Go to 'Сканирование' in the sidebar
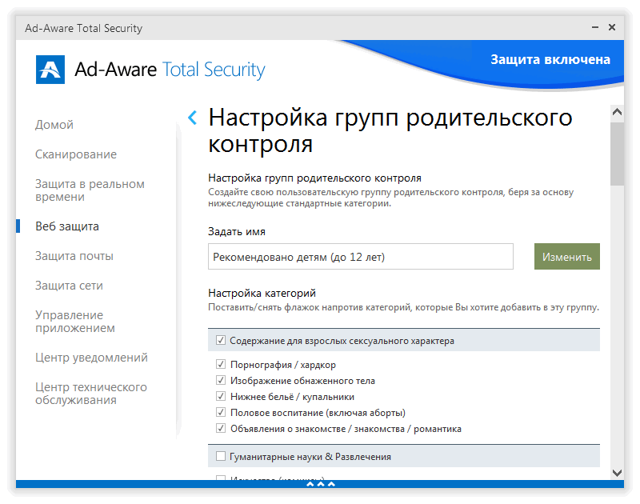Image resolution: width=640 pixels, height=504 pixels. click(75, 154)
